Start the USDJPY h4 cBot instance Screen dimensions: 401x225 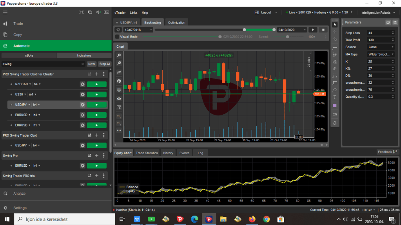coord(96,105)
